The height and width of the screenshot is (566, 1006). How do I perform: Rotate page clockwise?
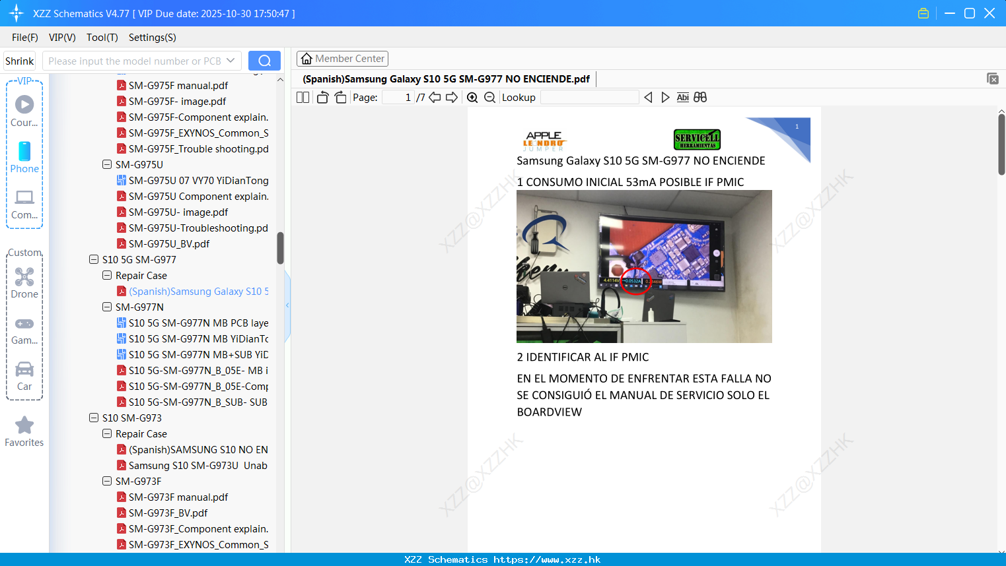[x=340, y=97]
